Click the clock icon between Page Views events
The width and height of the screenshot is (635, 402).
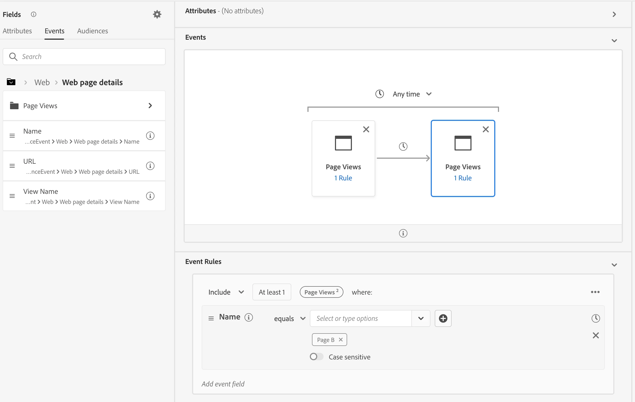pos(403,146)
